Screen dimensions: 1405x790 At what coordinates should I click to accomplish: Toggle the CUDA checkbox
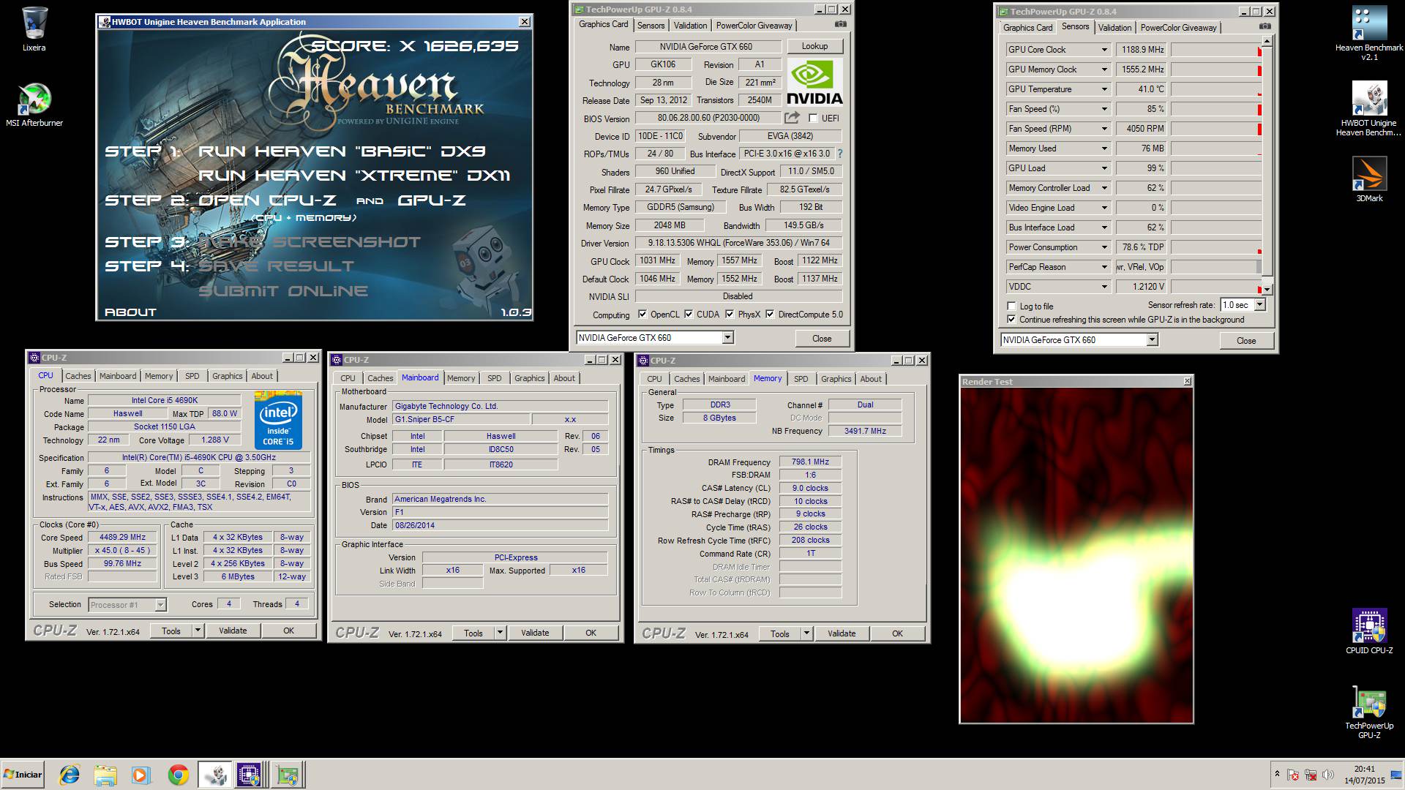[689, 315]
